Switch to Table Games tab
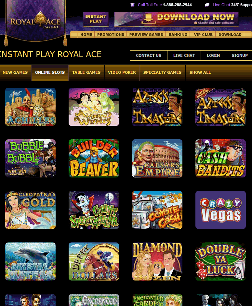Image resolution: width=252 pixels, height=306 pixels. tap(86, 73)
